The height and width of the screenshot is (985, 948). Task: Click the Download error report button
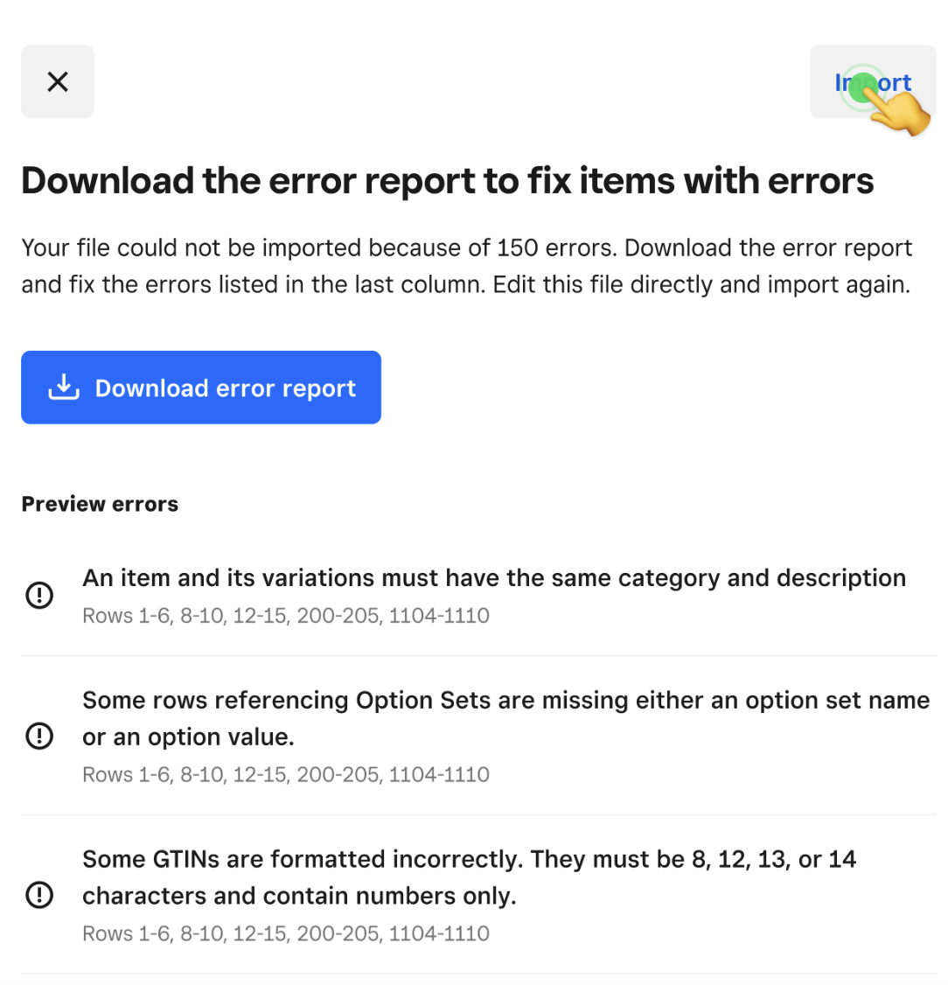click(x=201, y=388)
